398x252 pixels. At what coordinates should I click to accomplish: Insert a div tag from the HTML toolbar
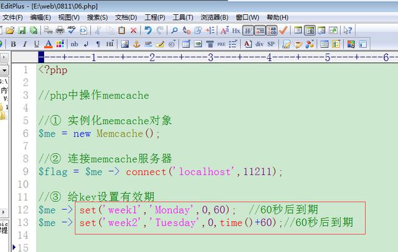259,44
